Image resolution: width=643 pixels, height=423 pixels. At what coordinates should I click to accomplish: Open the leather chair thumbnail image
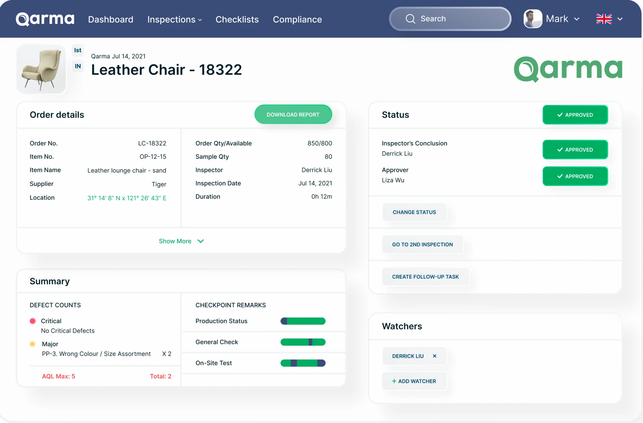pos(41,69)
